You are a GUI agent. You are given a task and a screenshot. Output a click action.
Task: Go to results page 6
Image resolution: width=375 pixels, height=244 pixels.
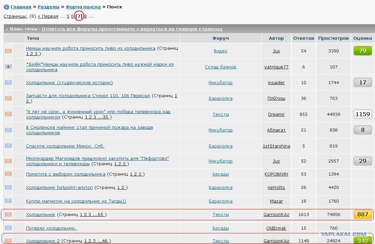[x=72, y=16]
